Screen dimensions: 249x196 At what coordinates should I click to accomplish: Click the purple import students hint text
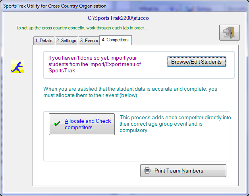pyautogui.click(x=95, y=64)
